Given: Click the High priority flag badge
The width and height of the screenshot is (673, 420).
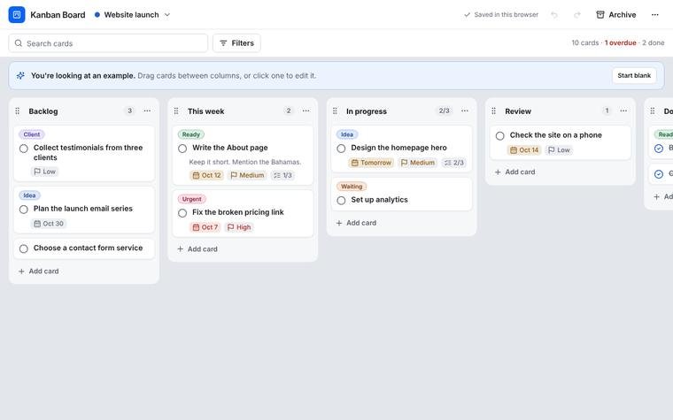Looking at the screenshot, I should 239,227.
